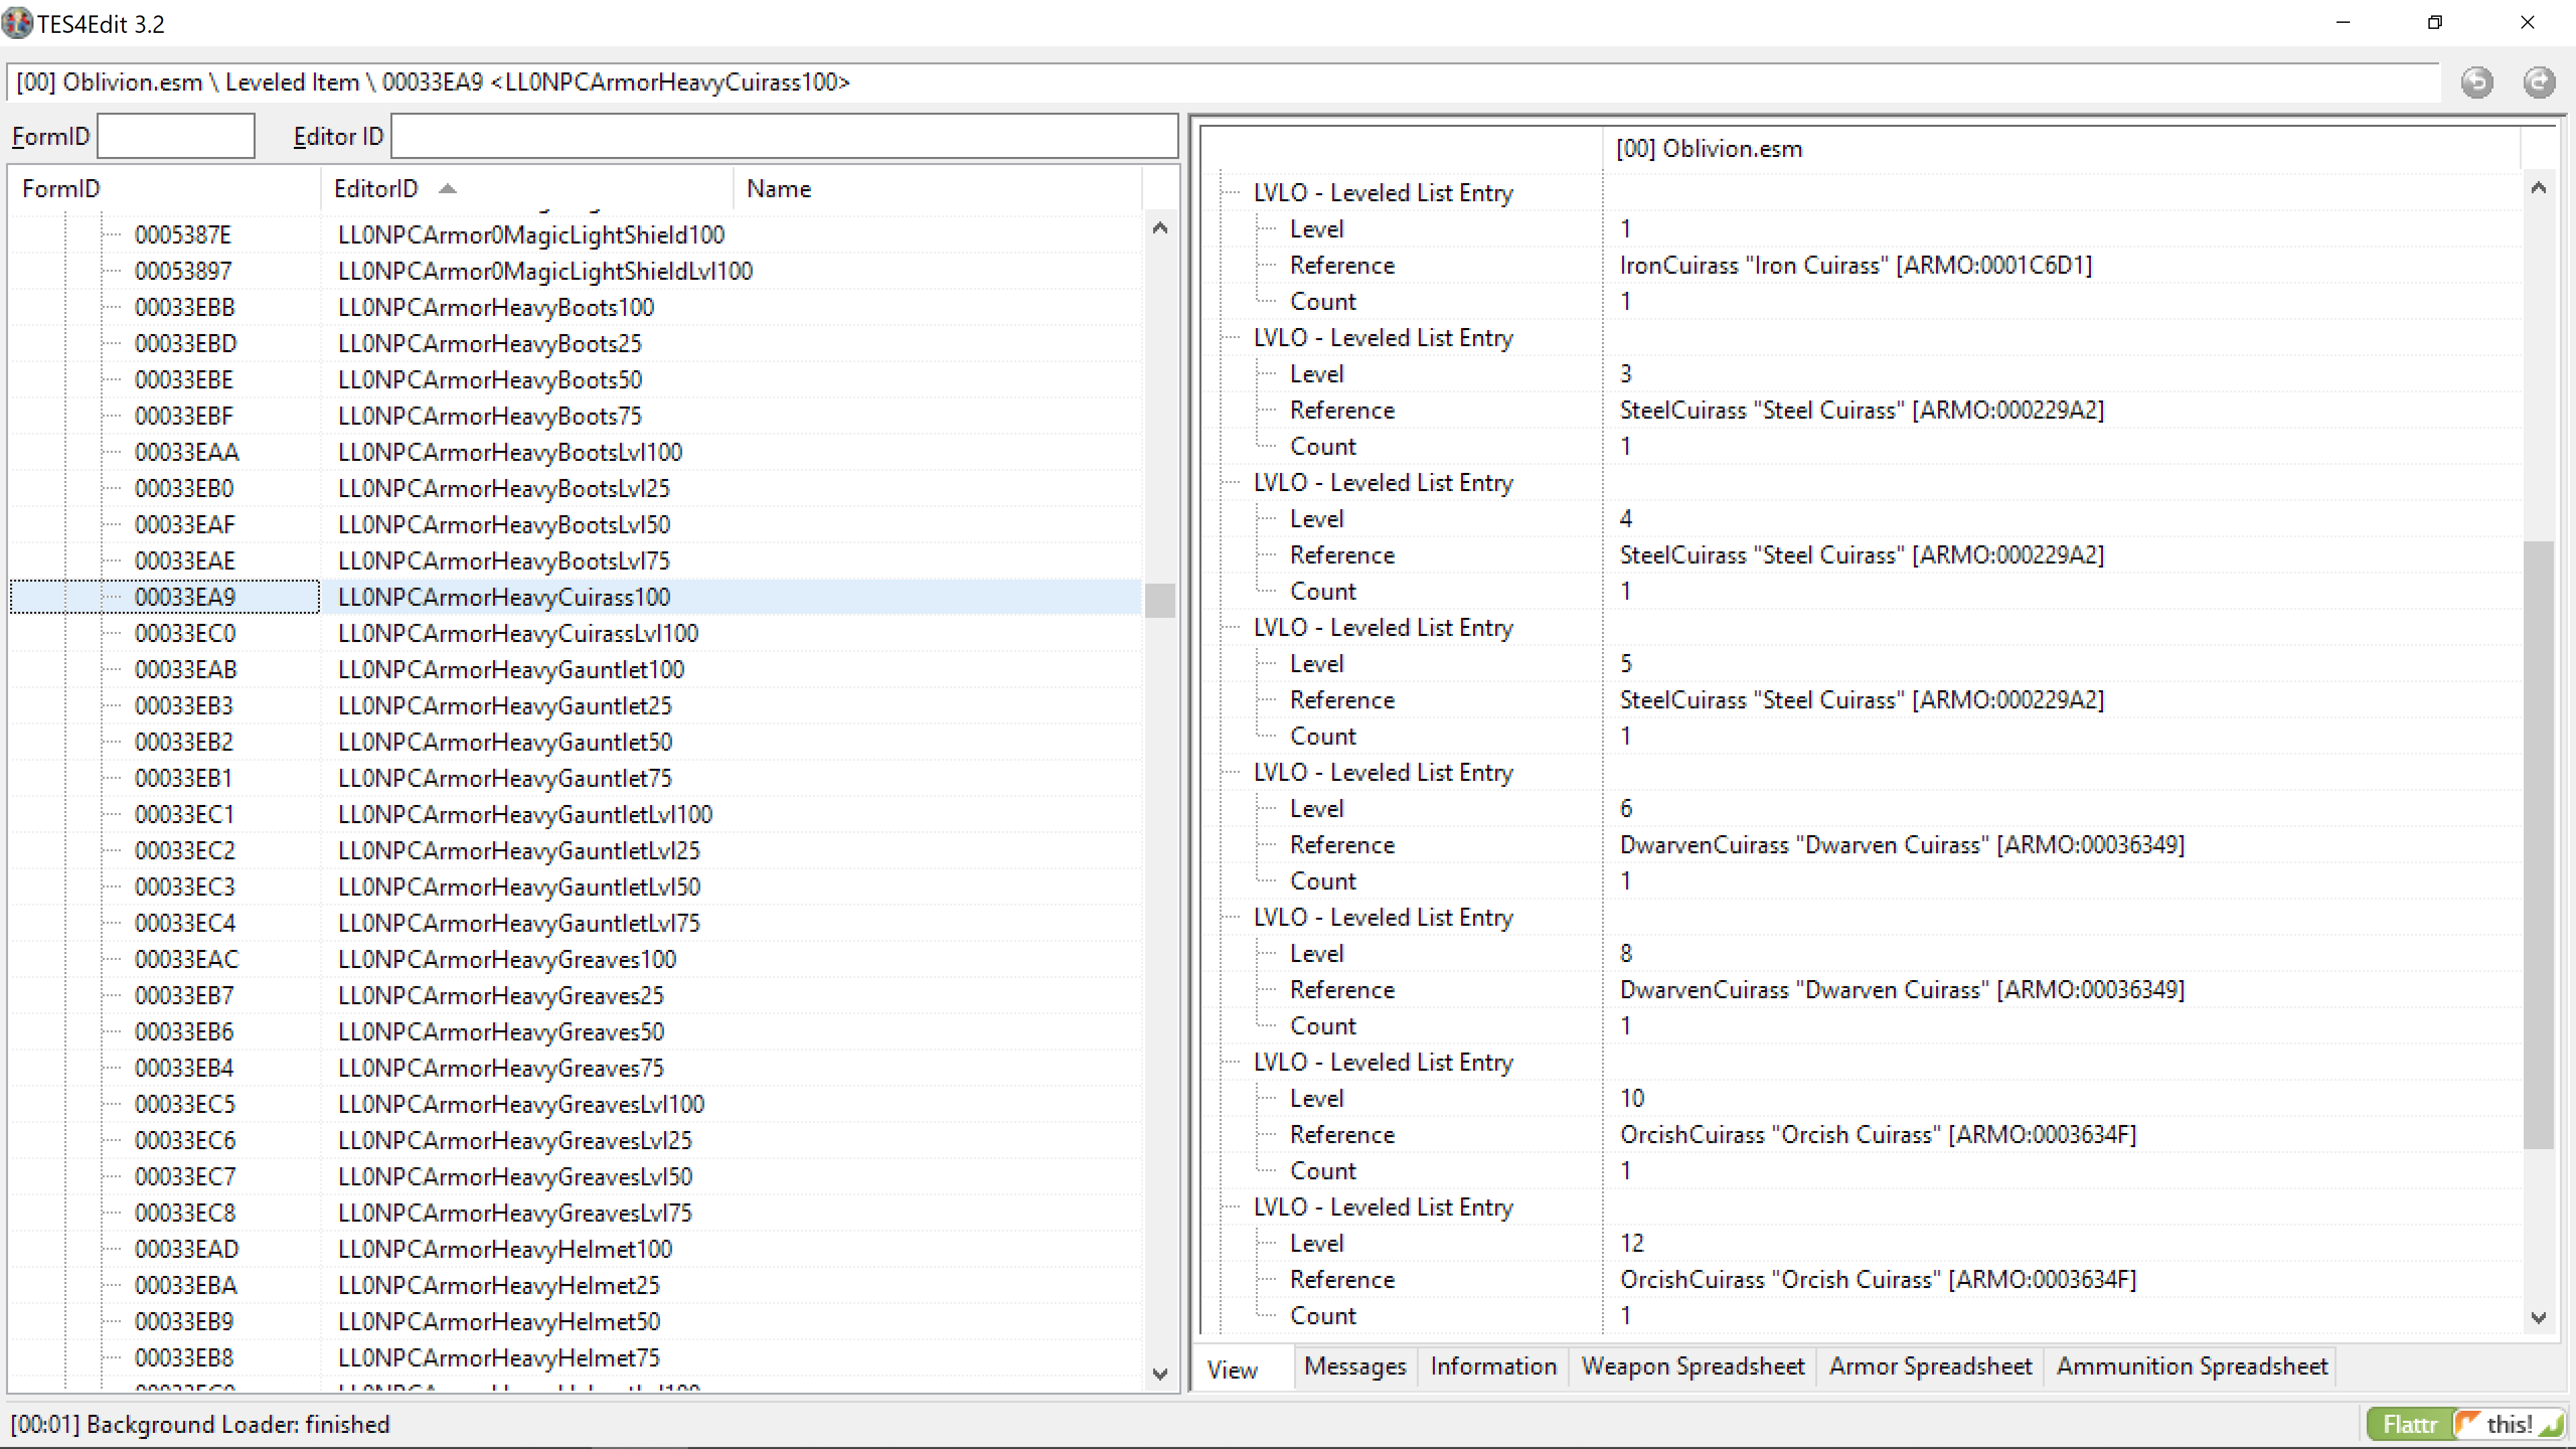
Task: Click the EditorID sort arrow indicator
Action: (x=448, y=188)
